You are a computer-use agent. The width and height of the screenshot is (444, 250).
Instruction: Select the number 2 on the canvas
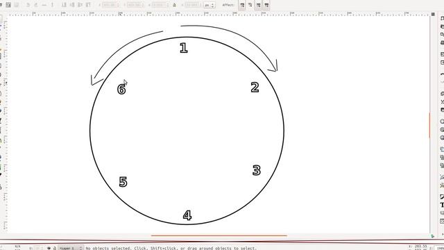[255, 87]
